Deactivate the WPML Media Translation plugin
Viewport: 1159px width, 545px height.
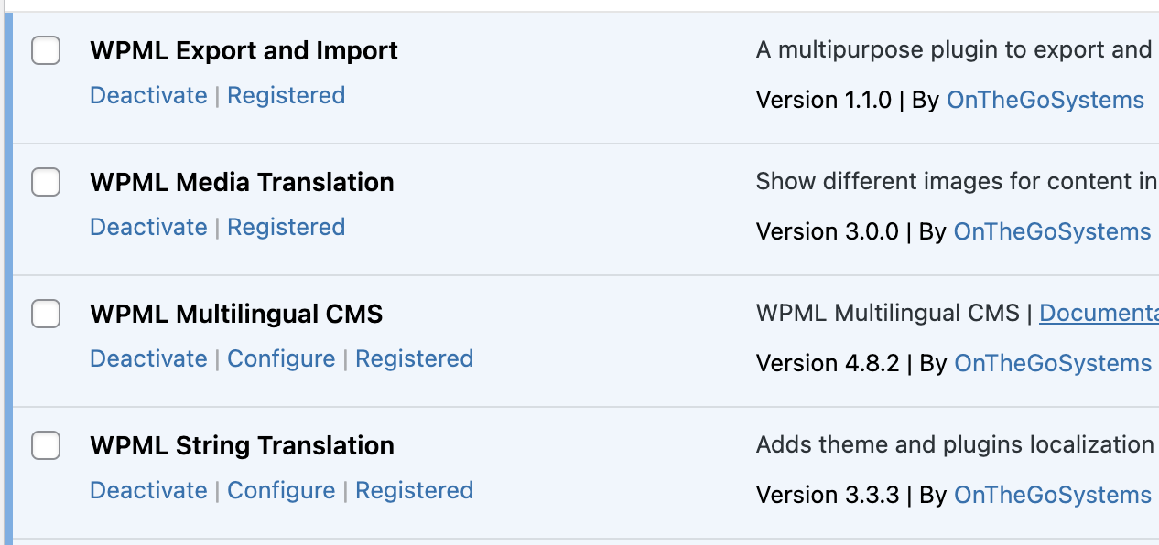(148, 227)
